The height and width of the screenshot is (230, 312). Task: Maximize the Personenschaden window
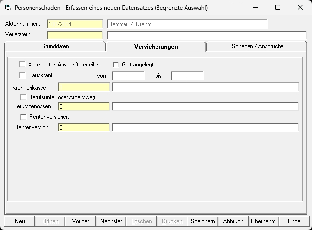tap(278, 8)
